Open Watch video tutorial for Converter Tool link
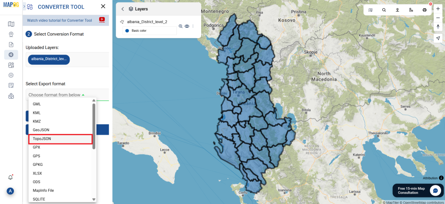The image size is (445, 204). coord(59,20)
